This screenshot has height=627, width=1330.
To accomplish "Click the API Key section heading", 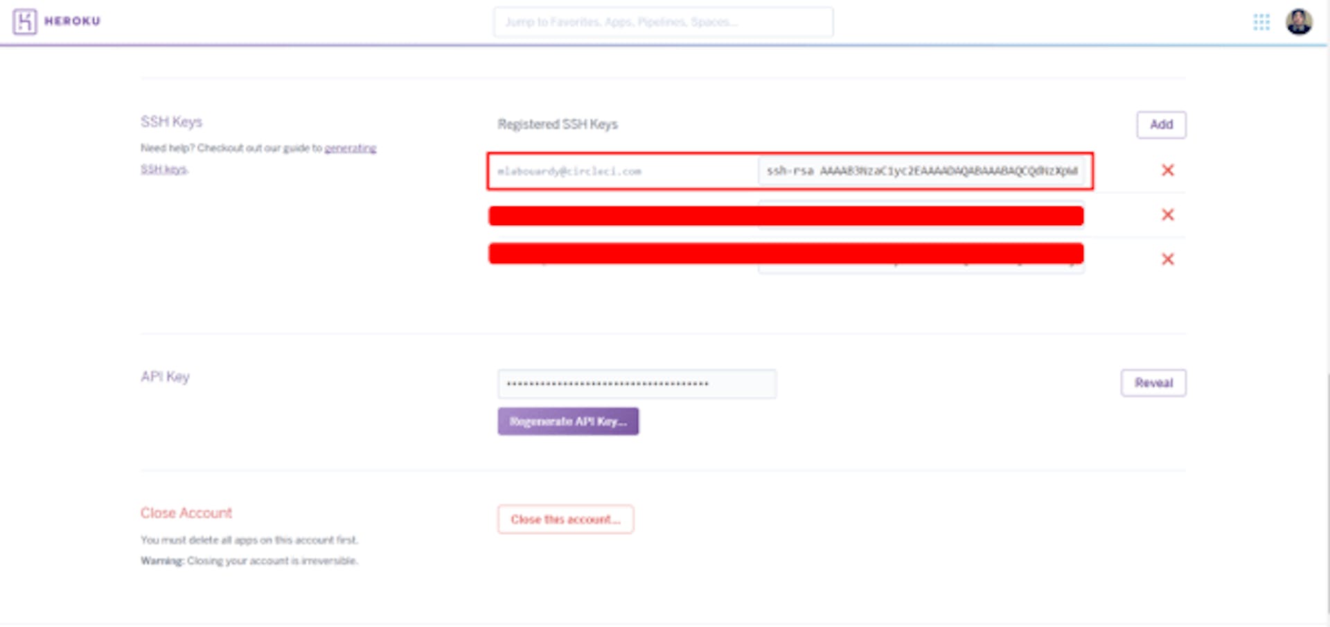I will point(165,377).
